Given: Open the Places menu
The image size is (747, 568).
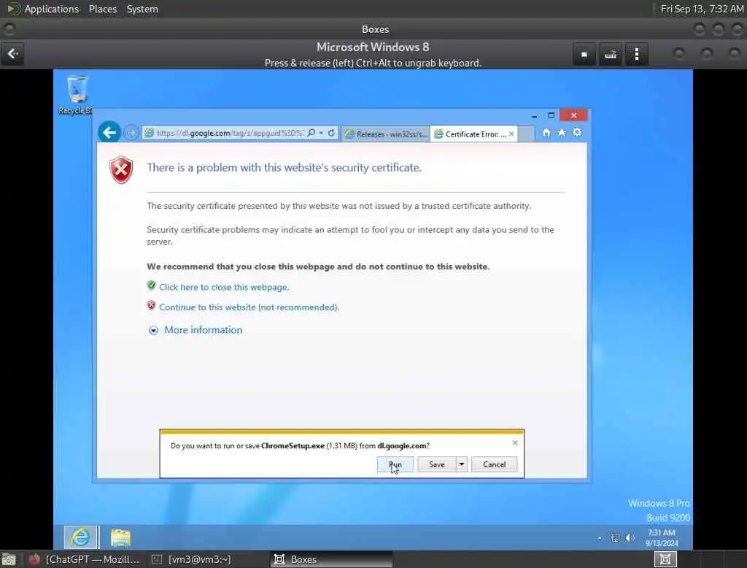Looking at the screenshot, I should (103, 9).
